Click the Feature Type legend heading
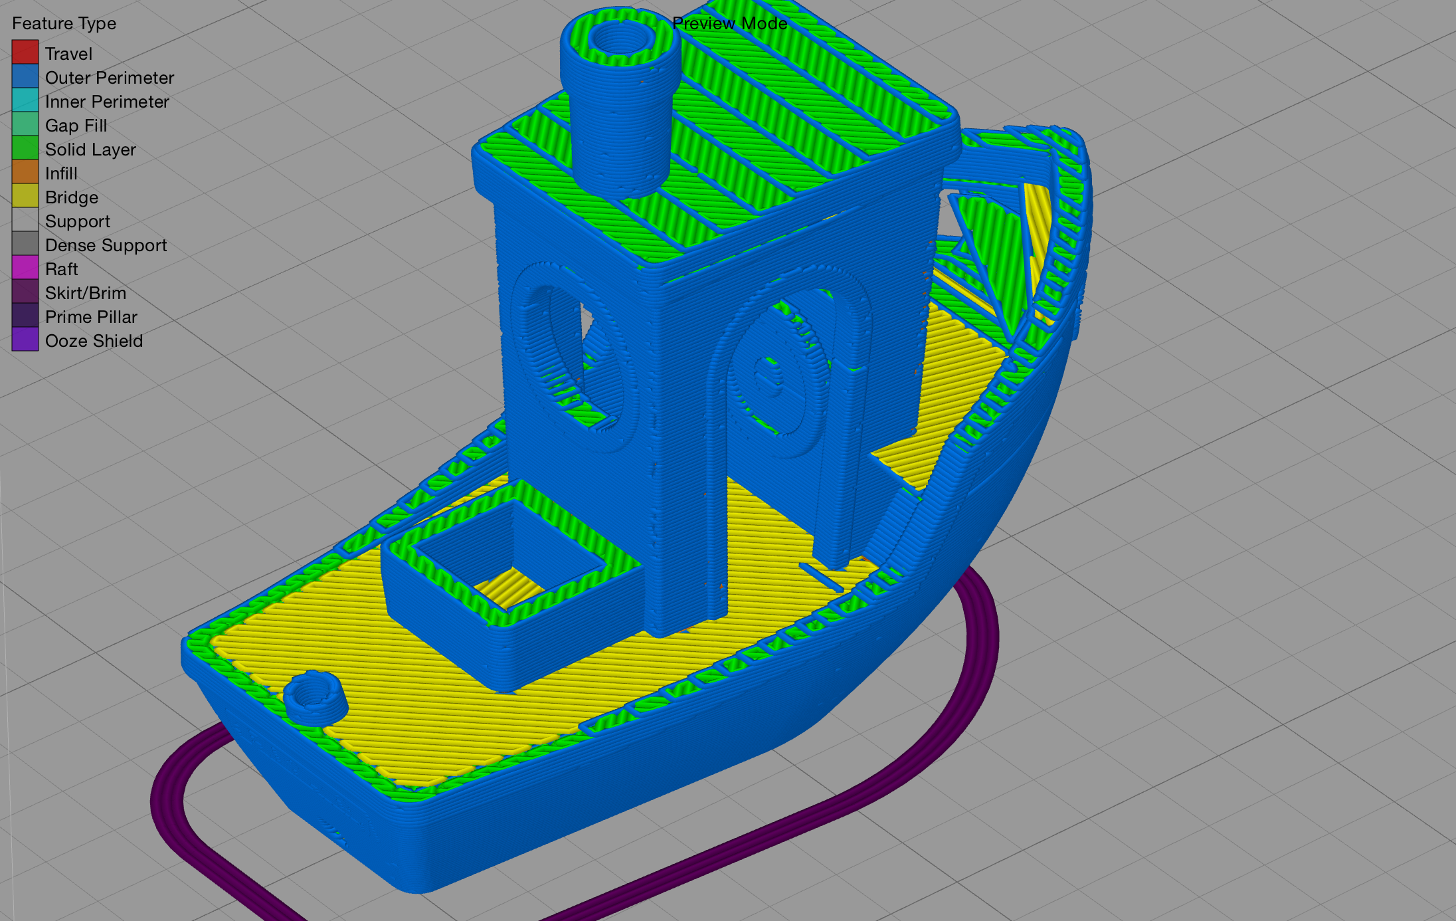This screenshot has height=921, width=1456. (x=64, y=23)
